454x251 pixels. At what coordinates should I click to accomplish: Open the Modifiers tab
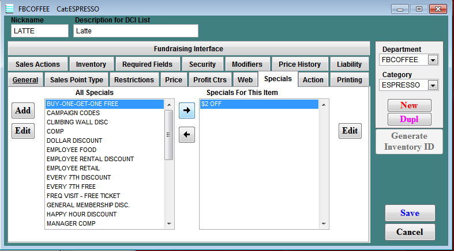247,64
